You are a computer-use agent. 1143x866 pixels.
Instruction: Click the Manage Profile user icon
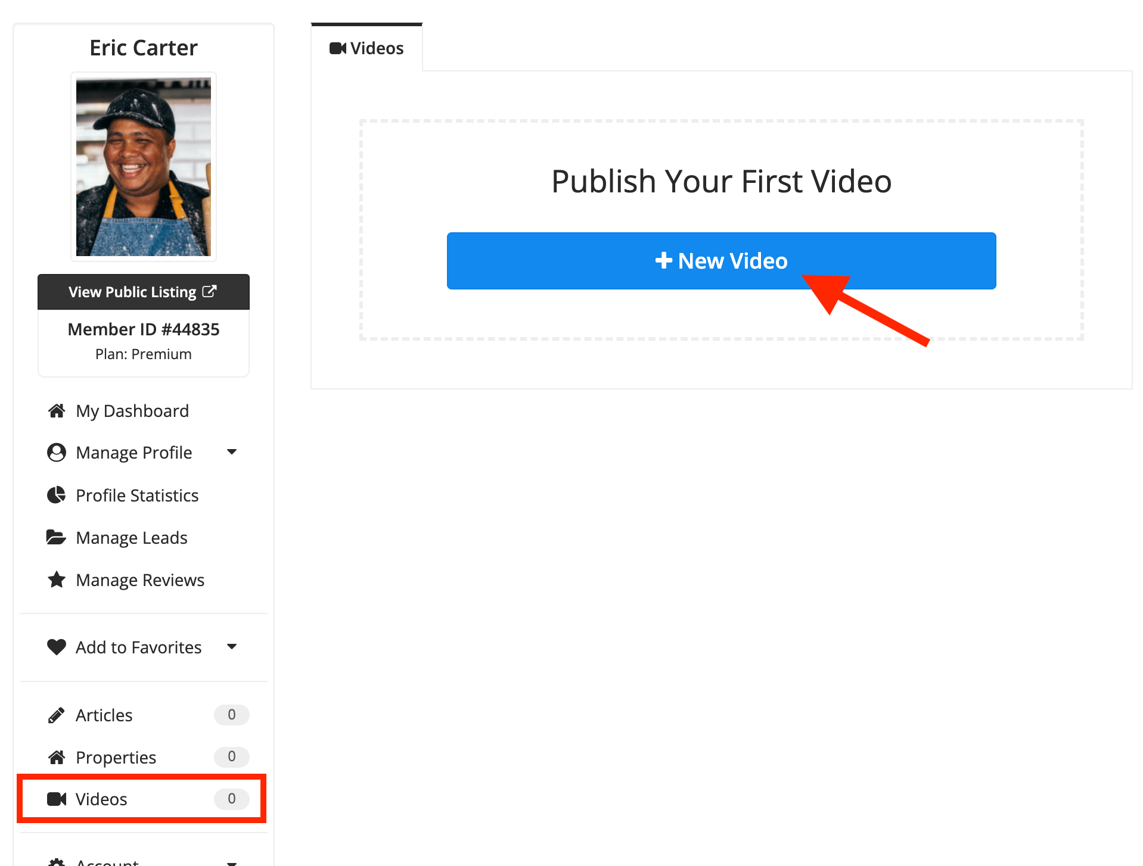(x=57, y=453)
